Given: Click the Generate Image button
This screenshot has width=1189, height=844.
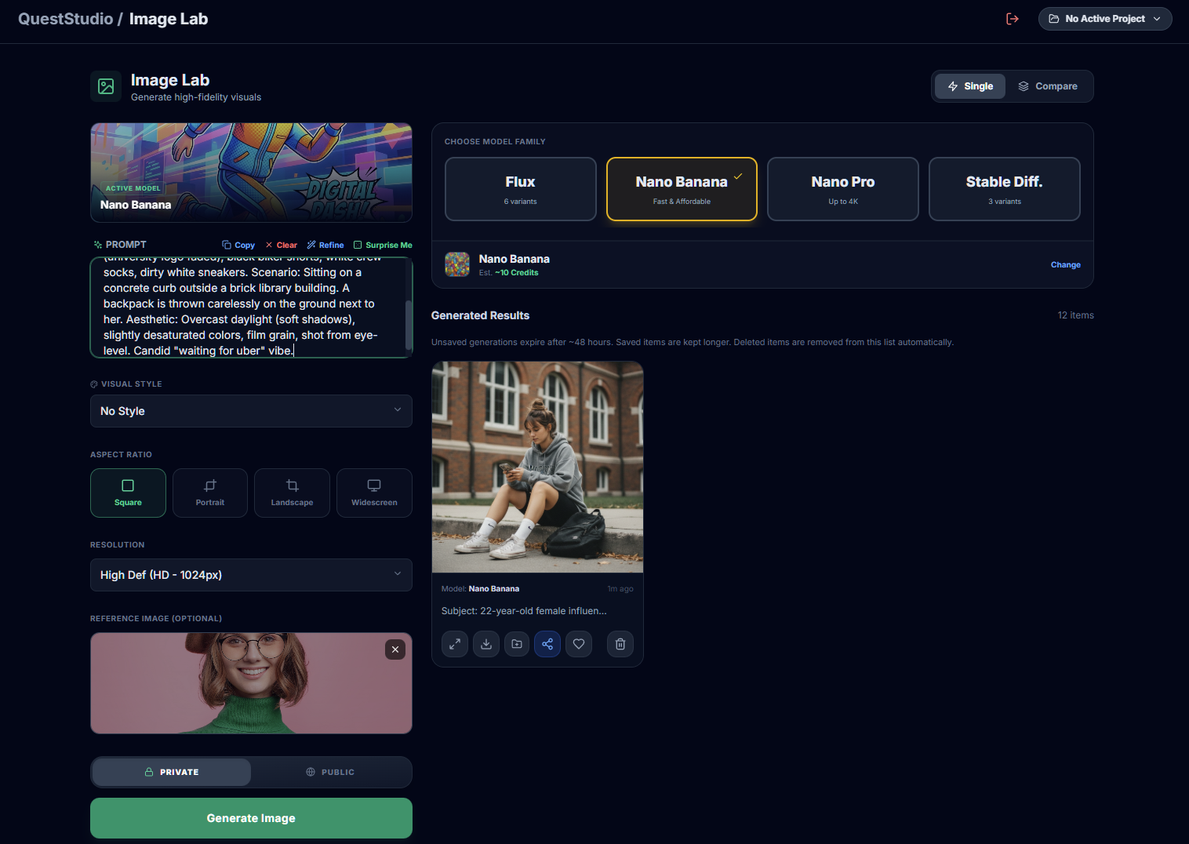Looking at the screenshot, I should [x=251, y=818].
